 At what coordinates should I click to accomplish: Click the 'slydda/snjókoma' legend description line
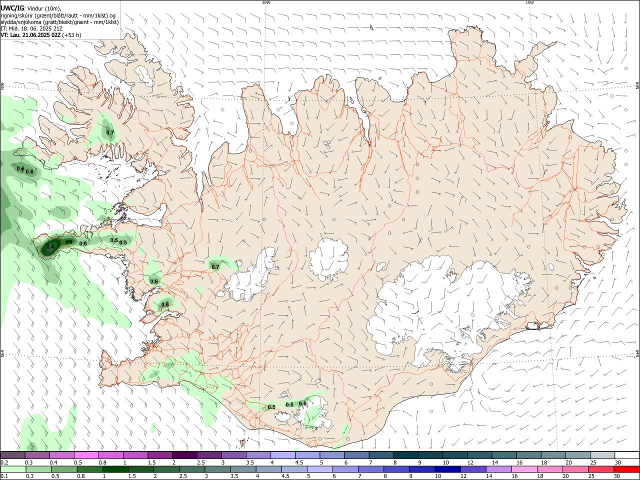tap(59, 22)
